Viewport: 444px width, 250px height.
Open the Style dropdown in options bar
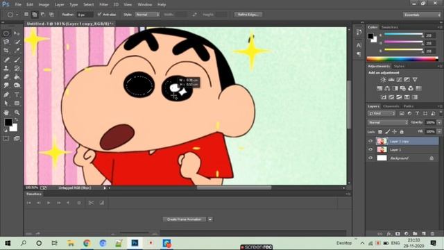[147, 14]
